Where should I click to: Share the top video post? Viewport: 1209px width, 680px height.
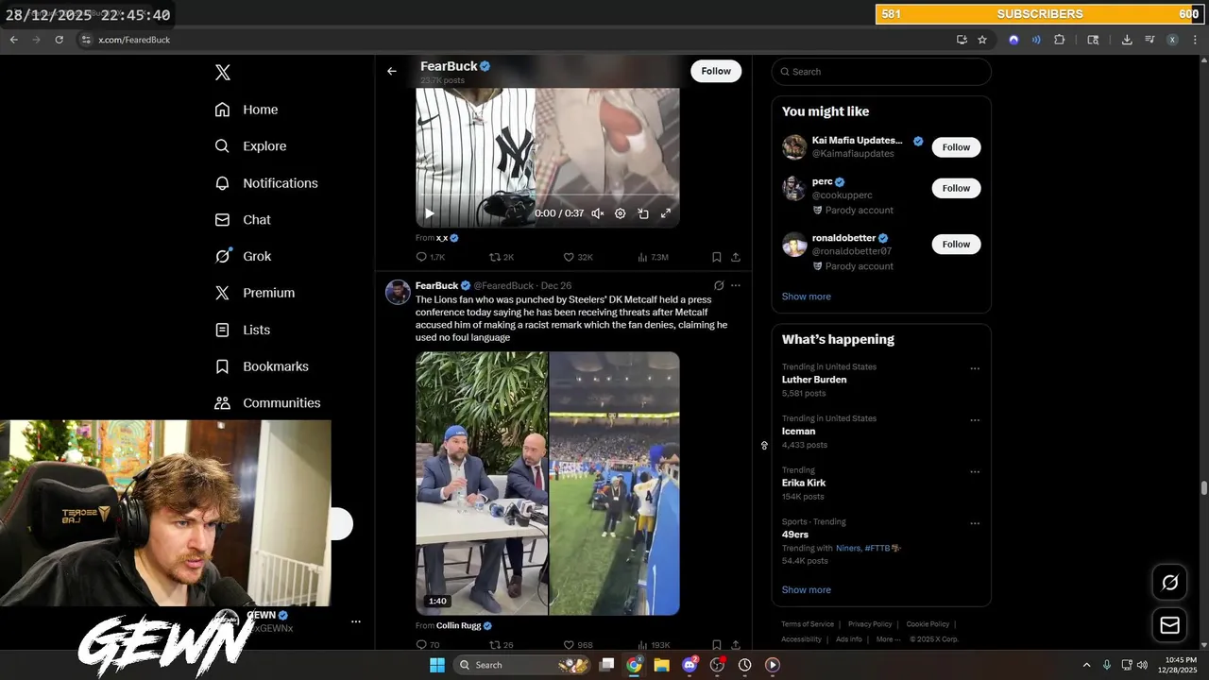tap(736, 257)
